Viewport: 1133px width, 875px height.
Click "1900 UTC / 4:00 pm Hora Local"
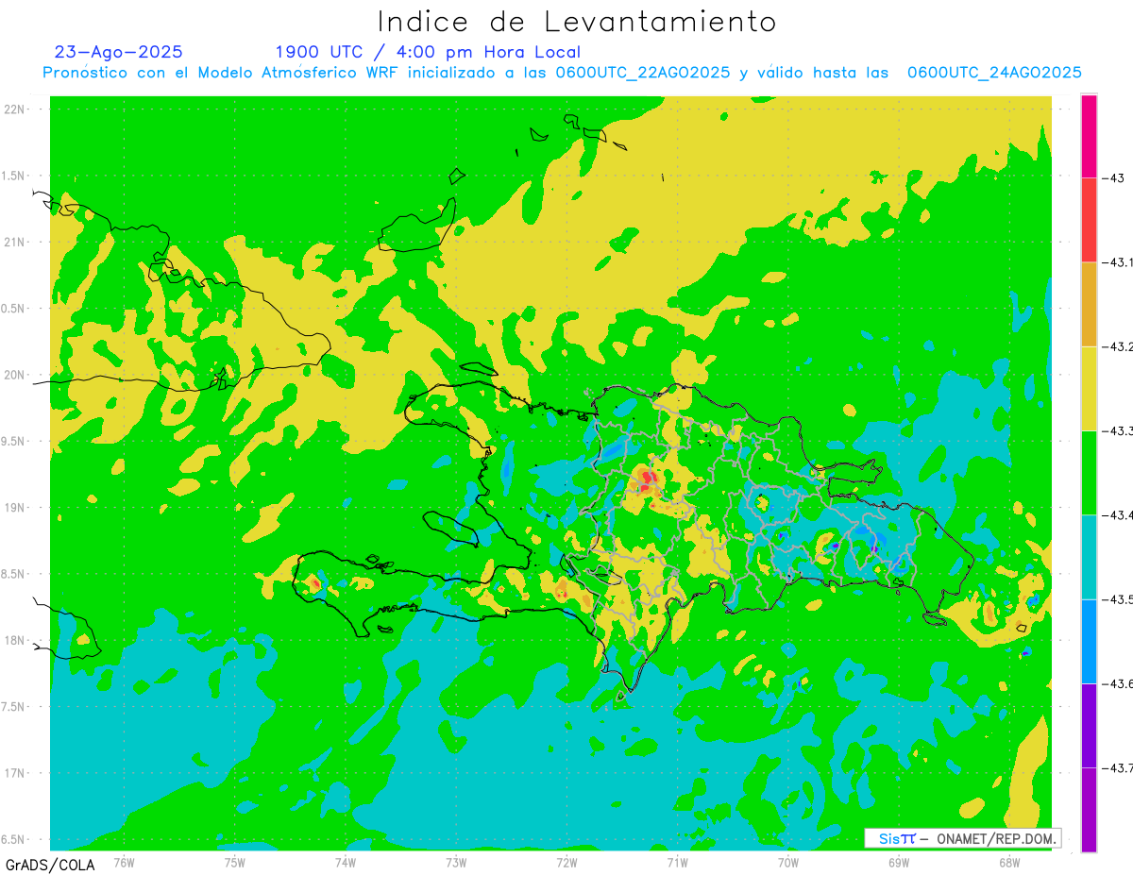pos(428,52)
